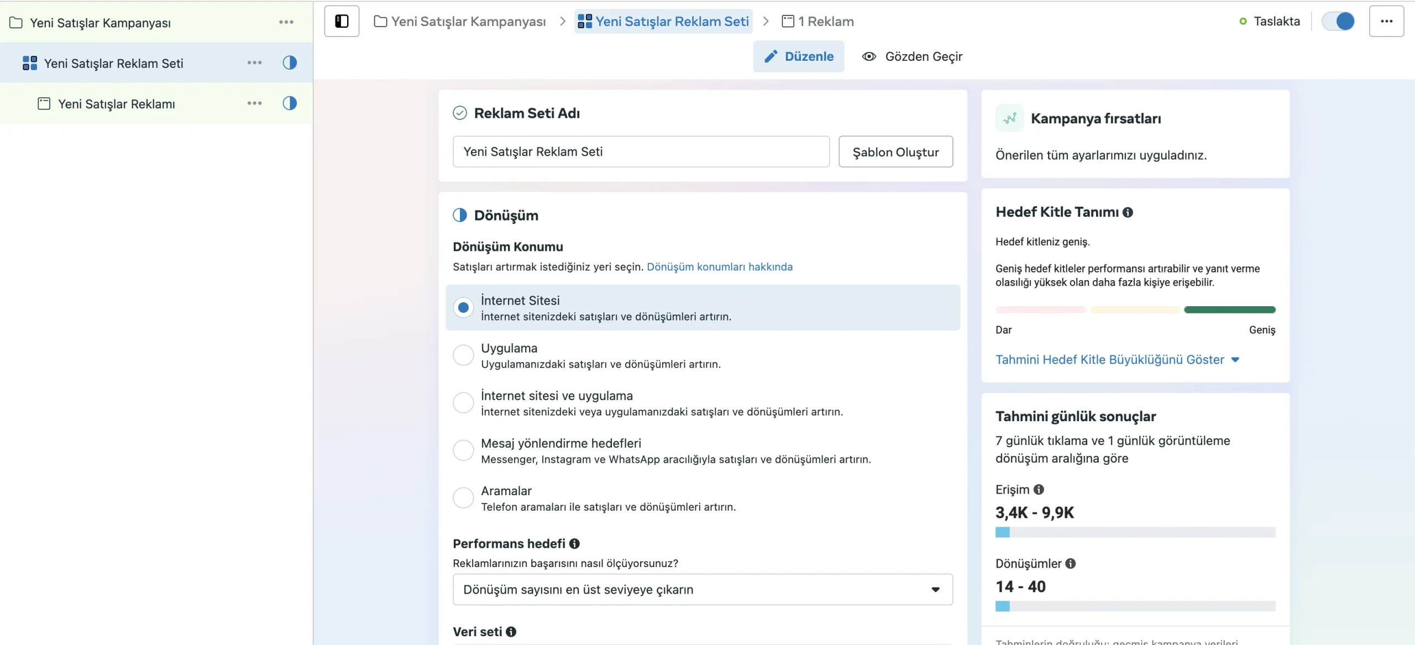Click the Dönüşüm Konumu heading
The image size is (1415, 645).
pyautogui.click(x=508, y=247)
